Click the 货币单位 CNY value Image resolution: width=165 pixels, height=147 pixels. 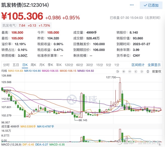point(136,55)
